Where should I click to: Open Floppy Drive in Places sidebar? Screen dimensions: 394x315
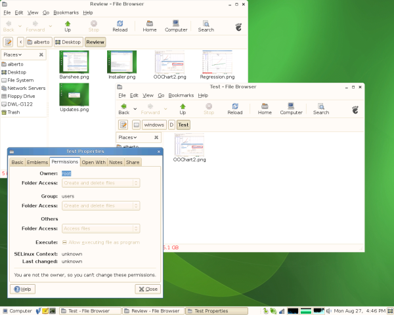[x=18, y=96]
